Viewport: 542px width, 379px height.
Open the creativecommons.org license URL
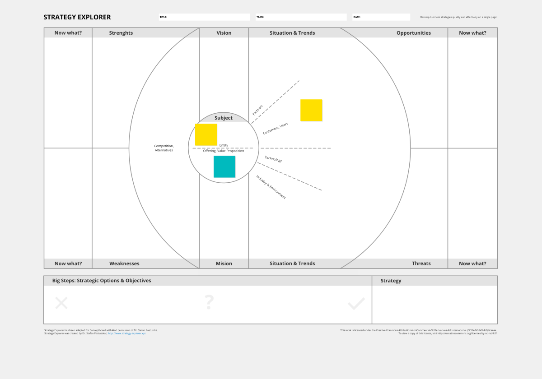coord(467,333)
